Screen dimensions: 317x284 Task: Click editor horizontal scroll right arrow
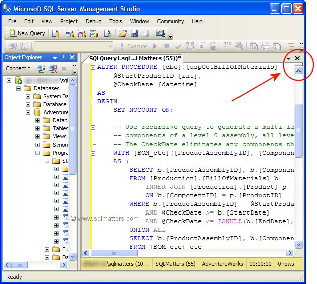(x=290, y=253)
